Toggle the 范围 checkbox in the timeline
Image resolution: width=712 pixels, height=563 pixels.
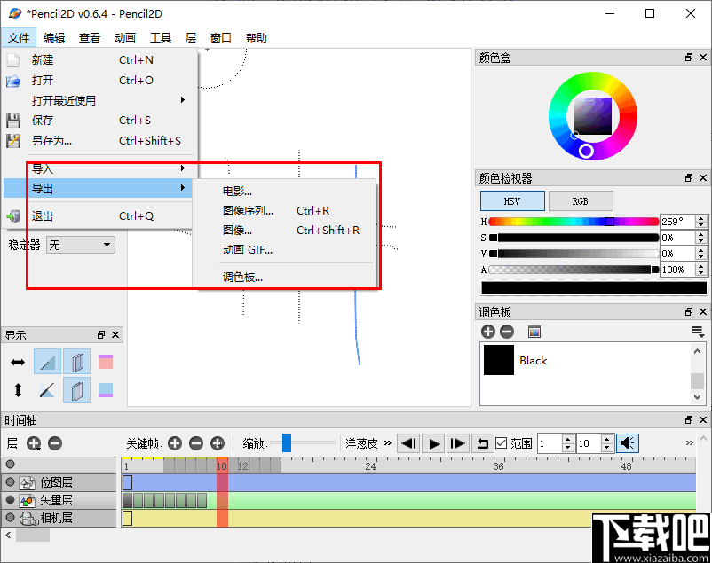click(502, 443)
